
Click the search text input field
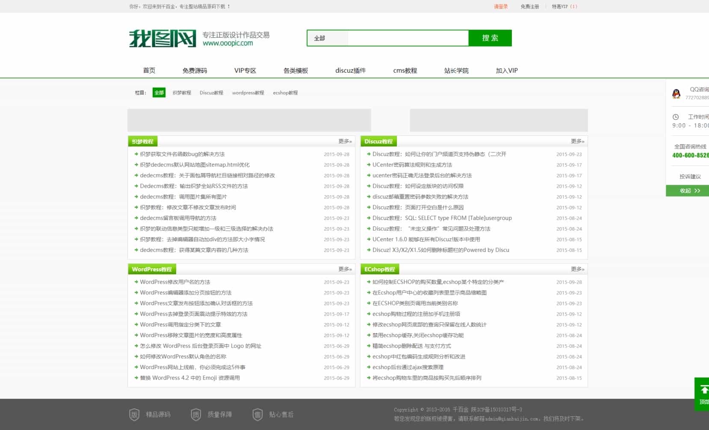point(408,38)
